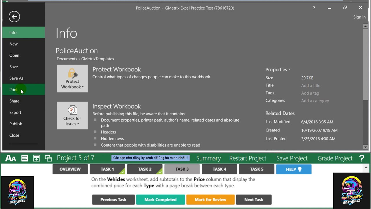Click the HELP lightbulb button
Screen dimensions: 371x209
(294, 169)
